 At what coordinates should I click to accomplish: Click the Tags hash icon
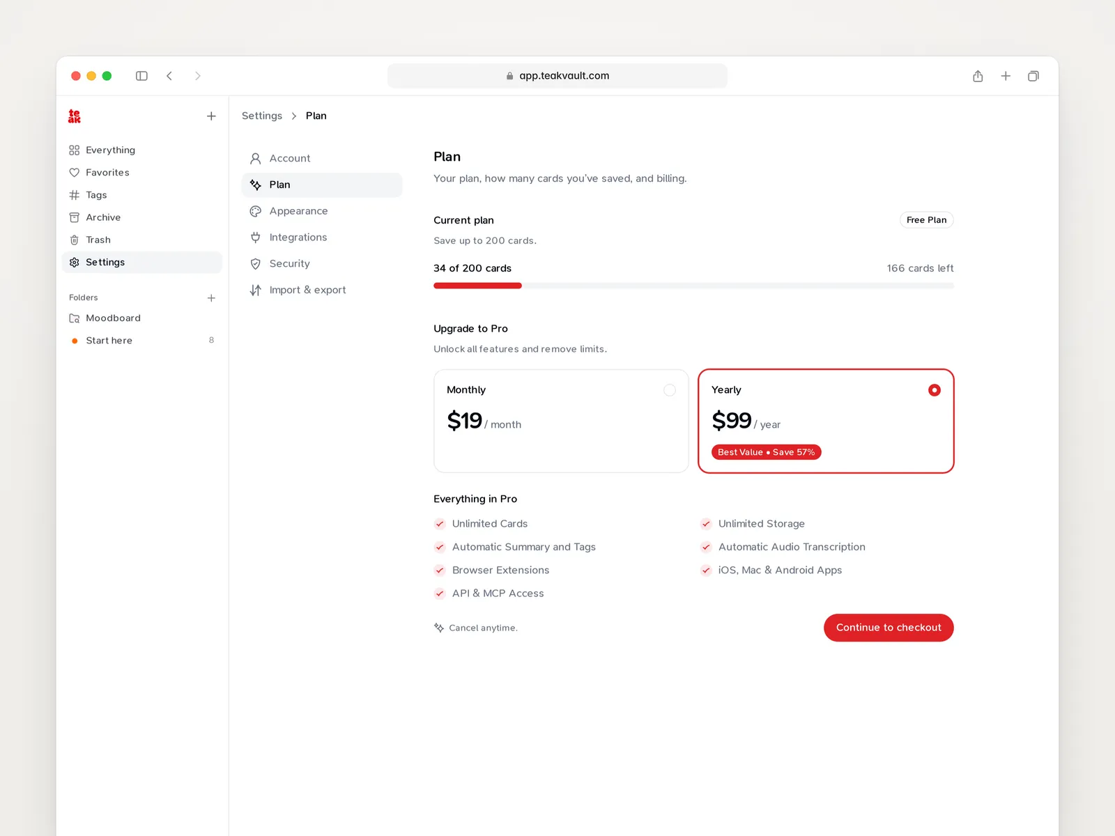pyautogui.click(x=75, y=195)
